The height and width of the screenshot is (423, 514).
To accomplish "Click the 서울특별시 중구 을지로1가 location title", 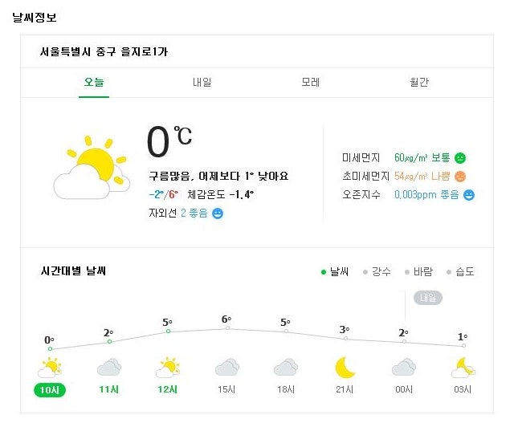I will click(104, 51).
